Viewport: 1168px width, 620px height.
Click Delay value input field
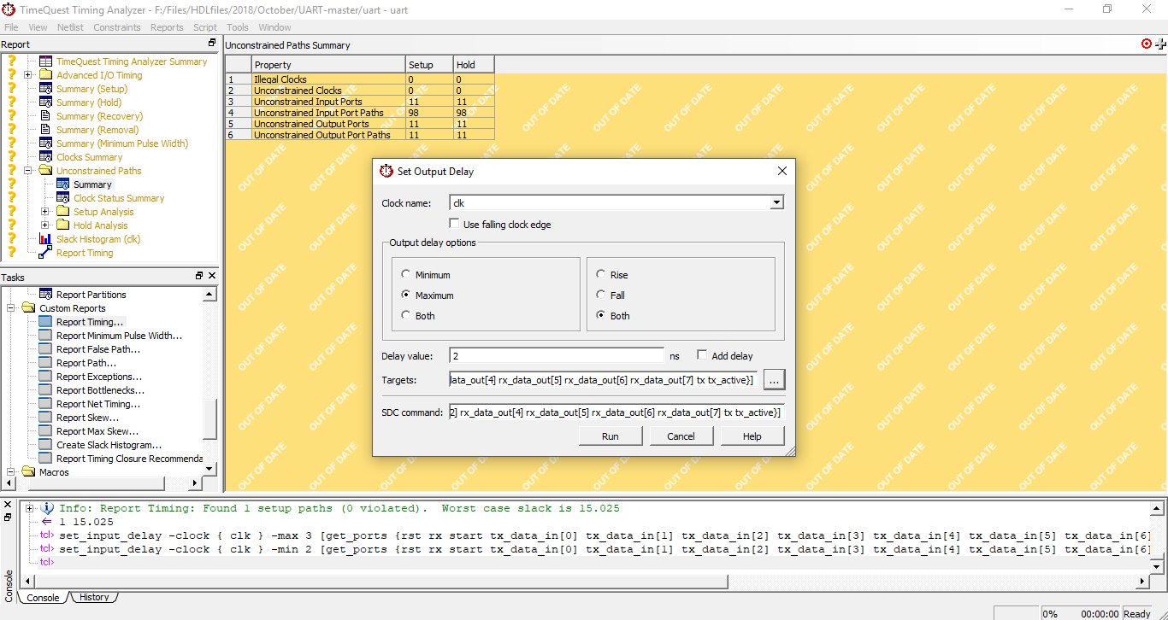point(557,355)
